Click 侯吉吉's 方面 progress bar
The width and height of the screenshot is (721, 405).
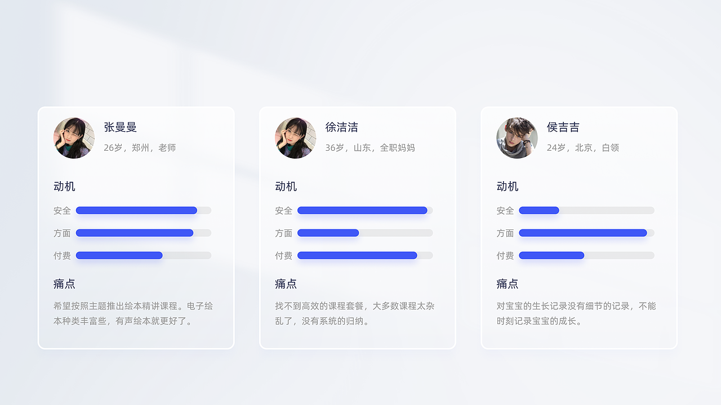click(586, 233)
